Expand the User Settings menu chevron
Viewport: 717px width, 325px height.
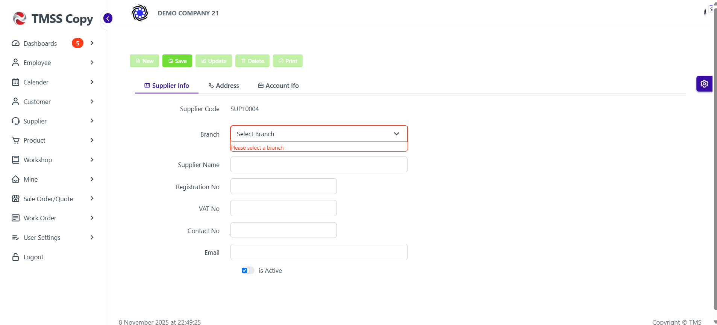click(92, 237)
